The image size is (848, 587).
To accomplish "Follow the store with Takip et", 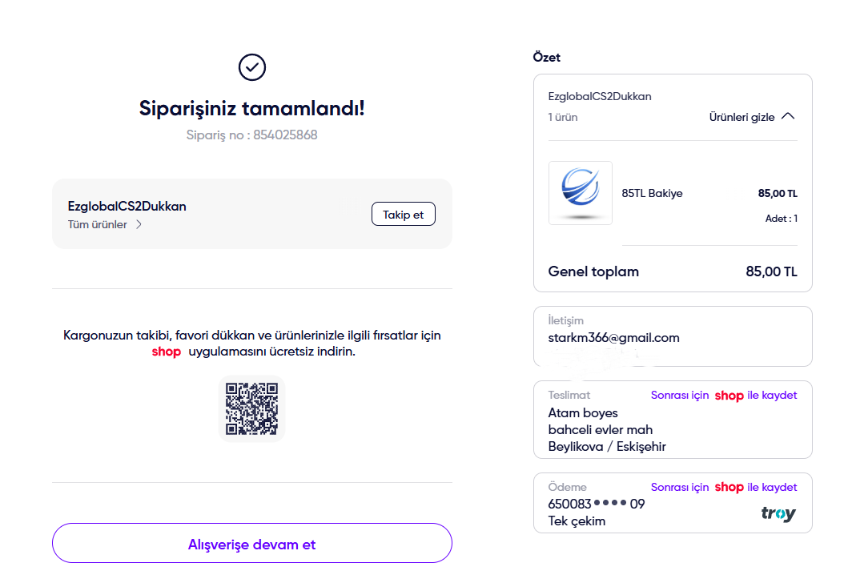I will coord(404,215).
